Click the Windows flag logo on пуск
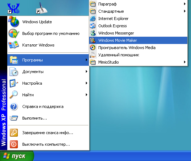 [6, 156]
